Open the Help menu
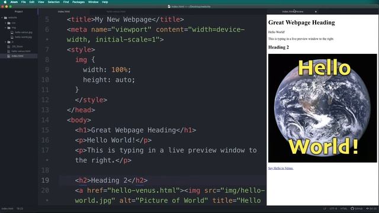This screenshot has width=379, height=213. click(x=105, y=2)
